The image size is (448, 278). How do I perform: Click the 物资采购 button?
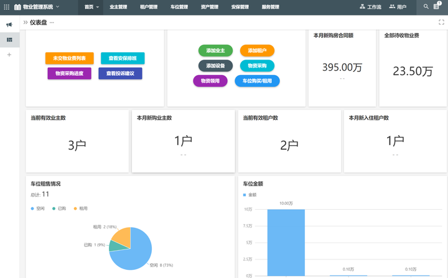tap(257, 66)
